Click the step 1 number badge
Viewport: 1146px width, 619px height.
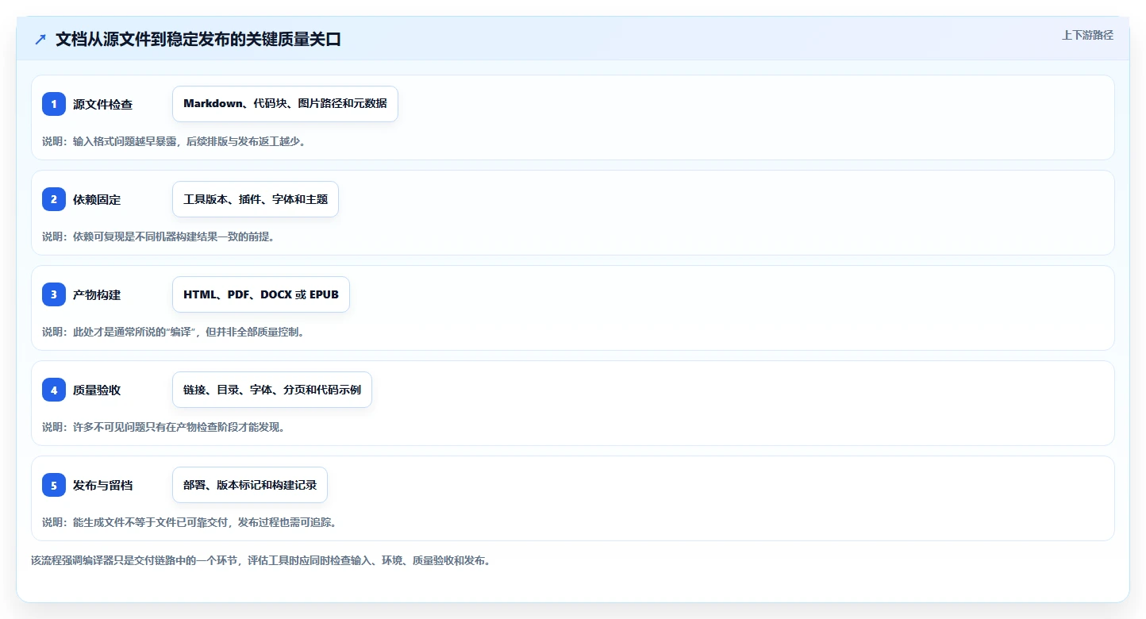[54, 104]
